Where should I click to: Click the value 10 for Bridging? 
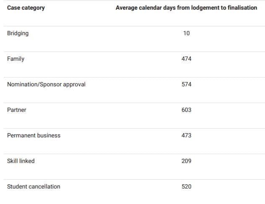coord(186,33)
